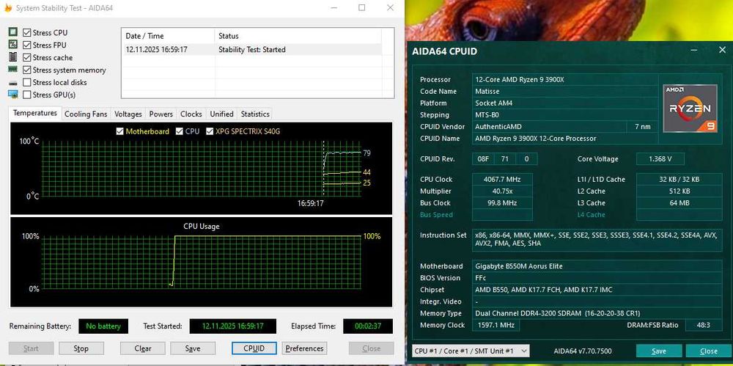
Task: Click the disk drive icon beside Stress local disks
Action: point(13,82)
